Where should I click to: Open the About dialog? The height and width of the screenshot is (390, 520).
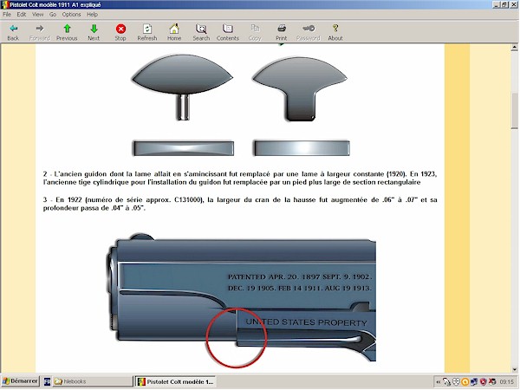point(335,32)
